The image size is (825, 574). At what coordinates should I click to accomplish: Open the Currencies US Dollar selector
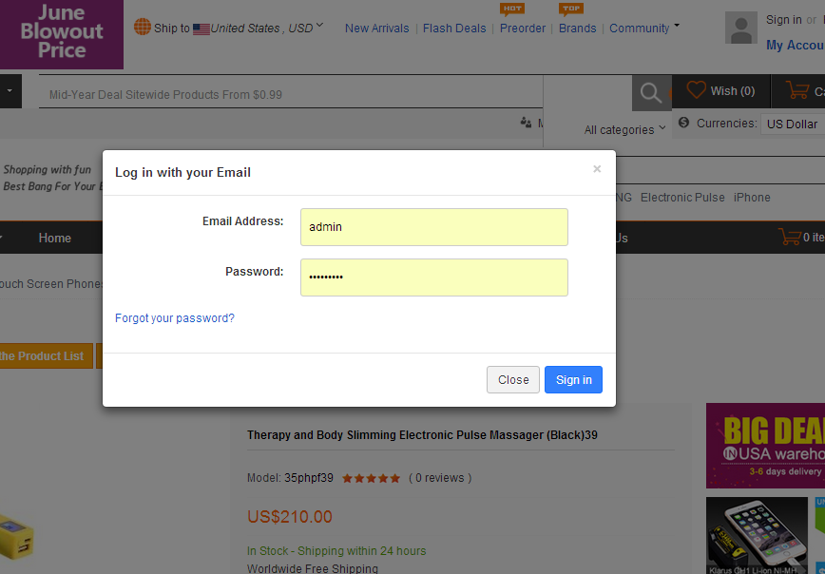click(792, 124)
